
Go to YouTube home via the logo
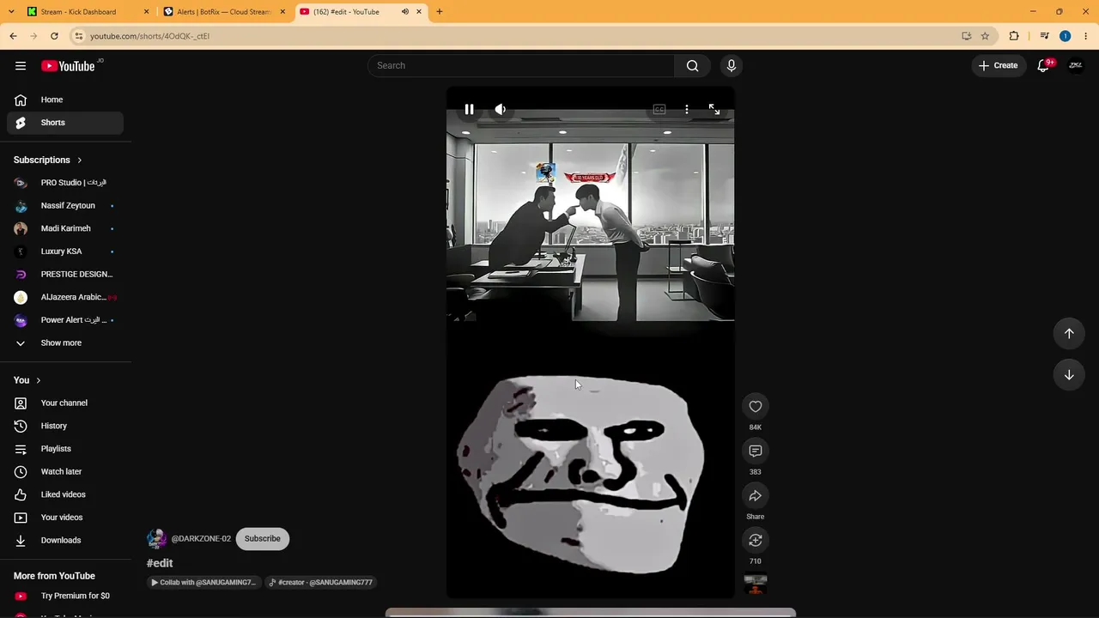(x=68, y=66)
